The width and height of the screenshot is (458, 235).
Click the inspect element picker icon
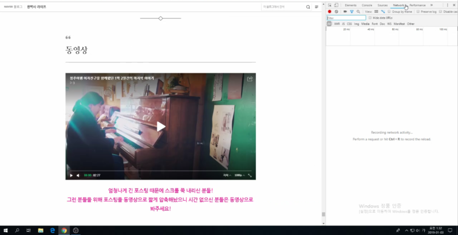(x=330, y=5)
